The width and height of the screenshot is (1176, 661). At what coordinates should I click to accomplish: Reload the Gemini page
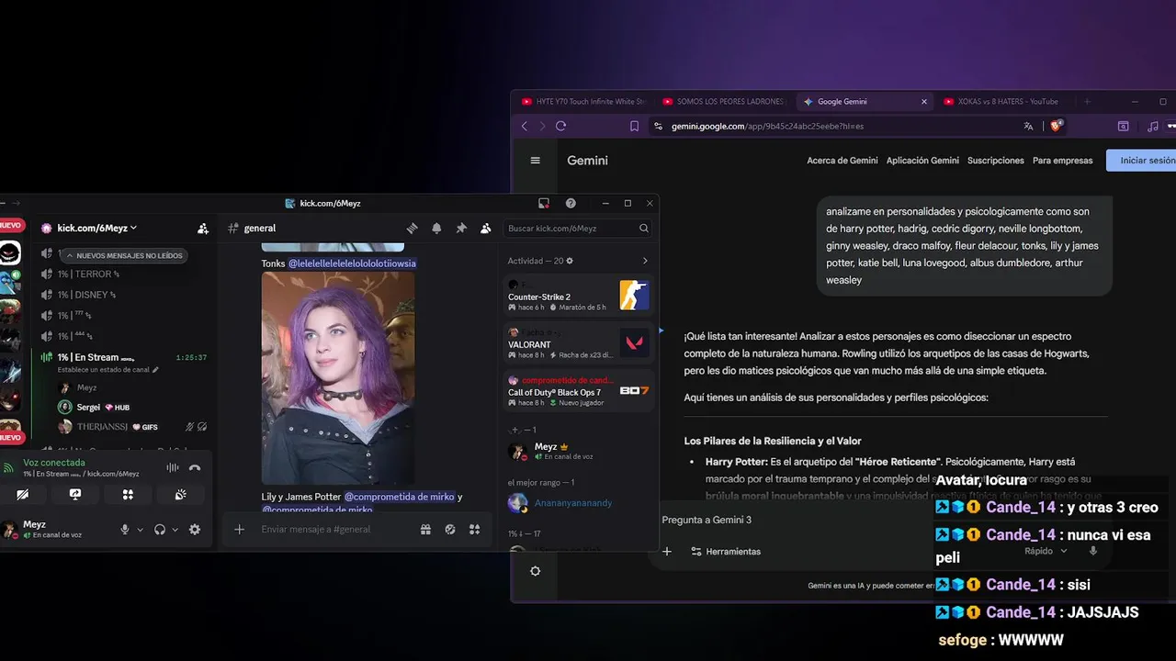pos(560,127)
